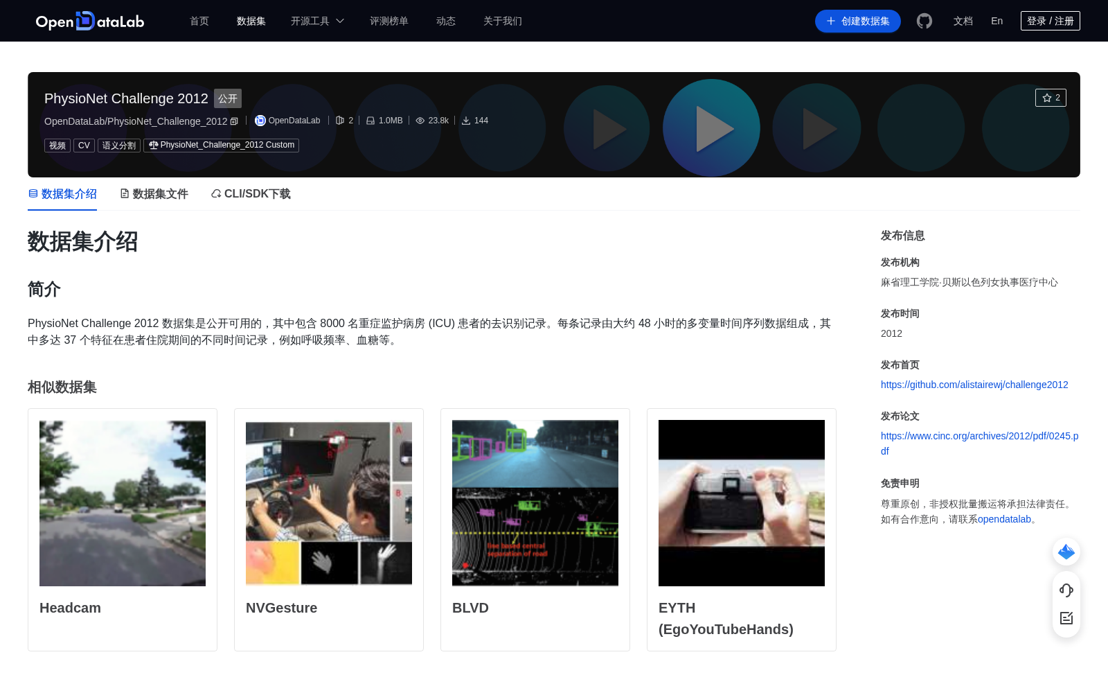Open the NVGesture dataset thumbnail

(329, 503)
